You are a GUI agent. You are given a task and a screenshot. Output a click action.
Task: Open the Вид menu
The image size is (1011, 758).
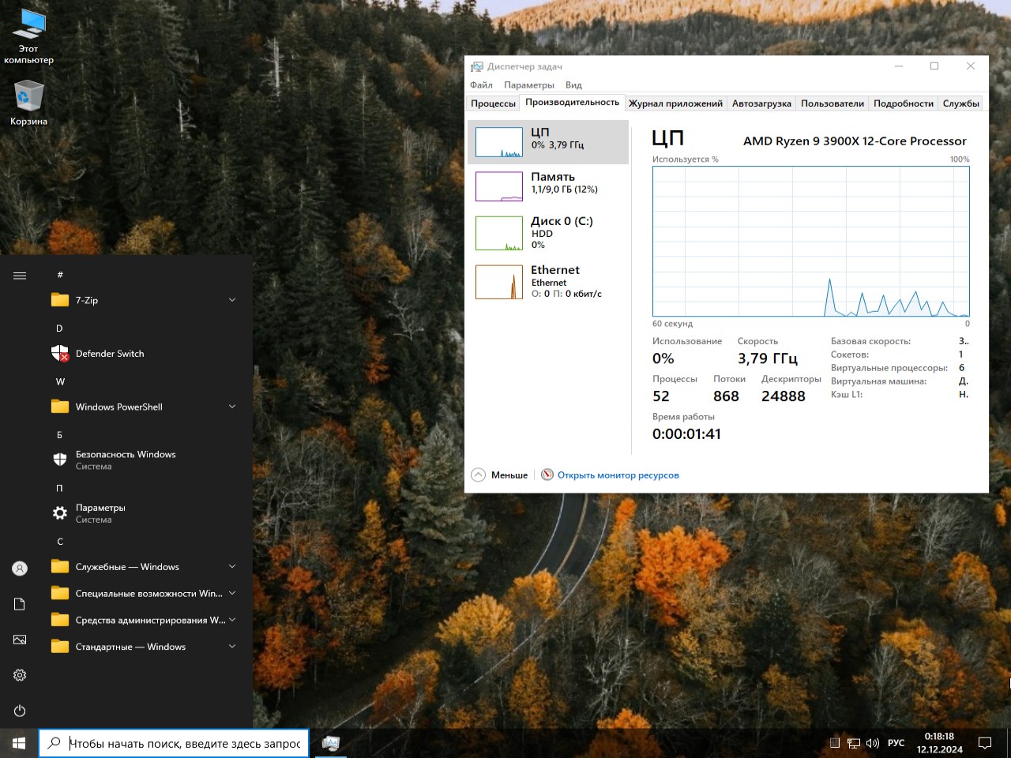point(573,85)
